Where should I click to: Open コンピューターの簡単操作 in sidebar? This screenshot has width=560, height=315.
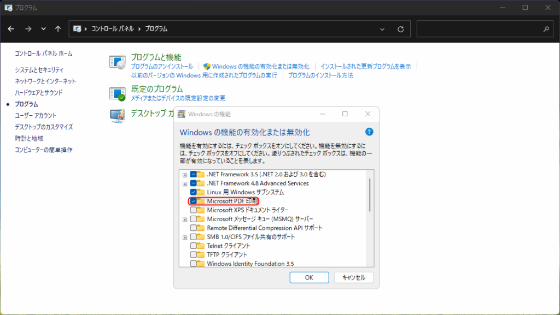[x=44, y=150]
